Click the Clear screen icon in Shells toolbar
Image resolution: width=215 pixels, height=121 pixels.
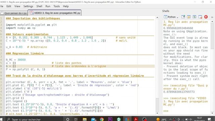coord(183,17)
